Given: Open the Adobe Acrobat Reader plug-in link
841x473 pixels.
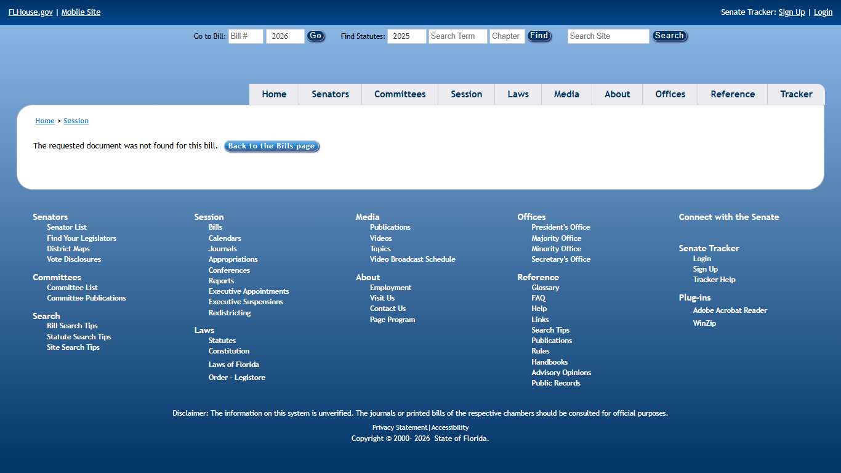Looking at the screenshot, I should (730, 310).
